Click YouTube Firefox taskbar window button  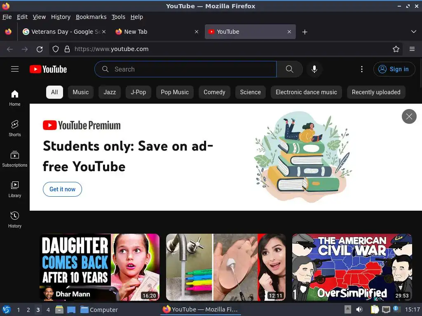tap(201, 309)
